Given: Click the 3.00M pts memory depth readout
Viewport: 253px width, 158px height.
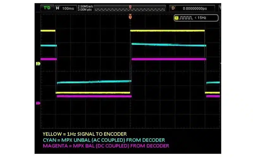Looking at the screenshot, I should [85, 10].
